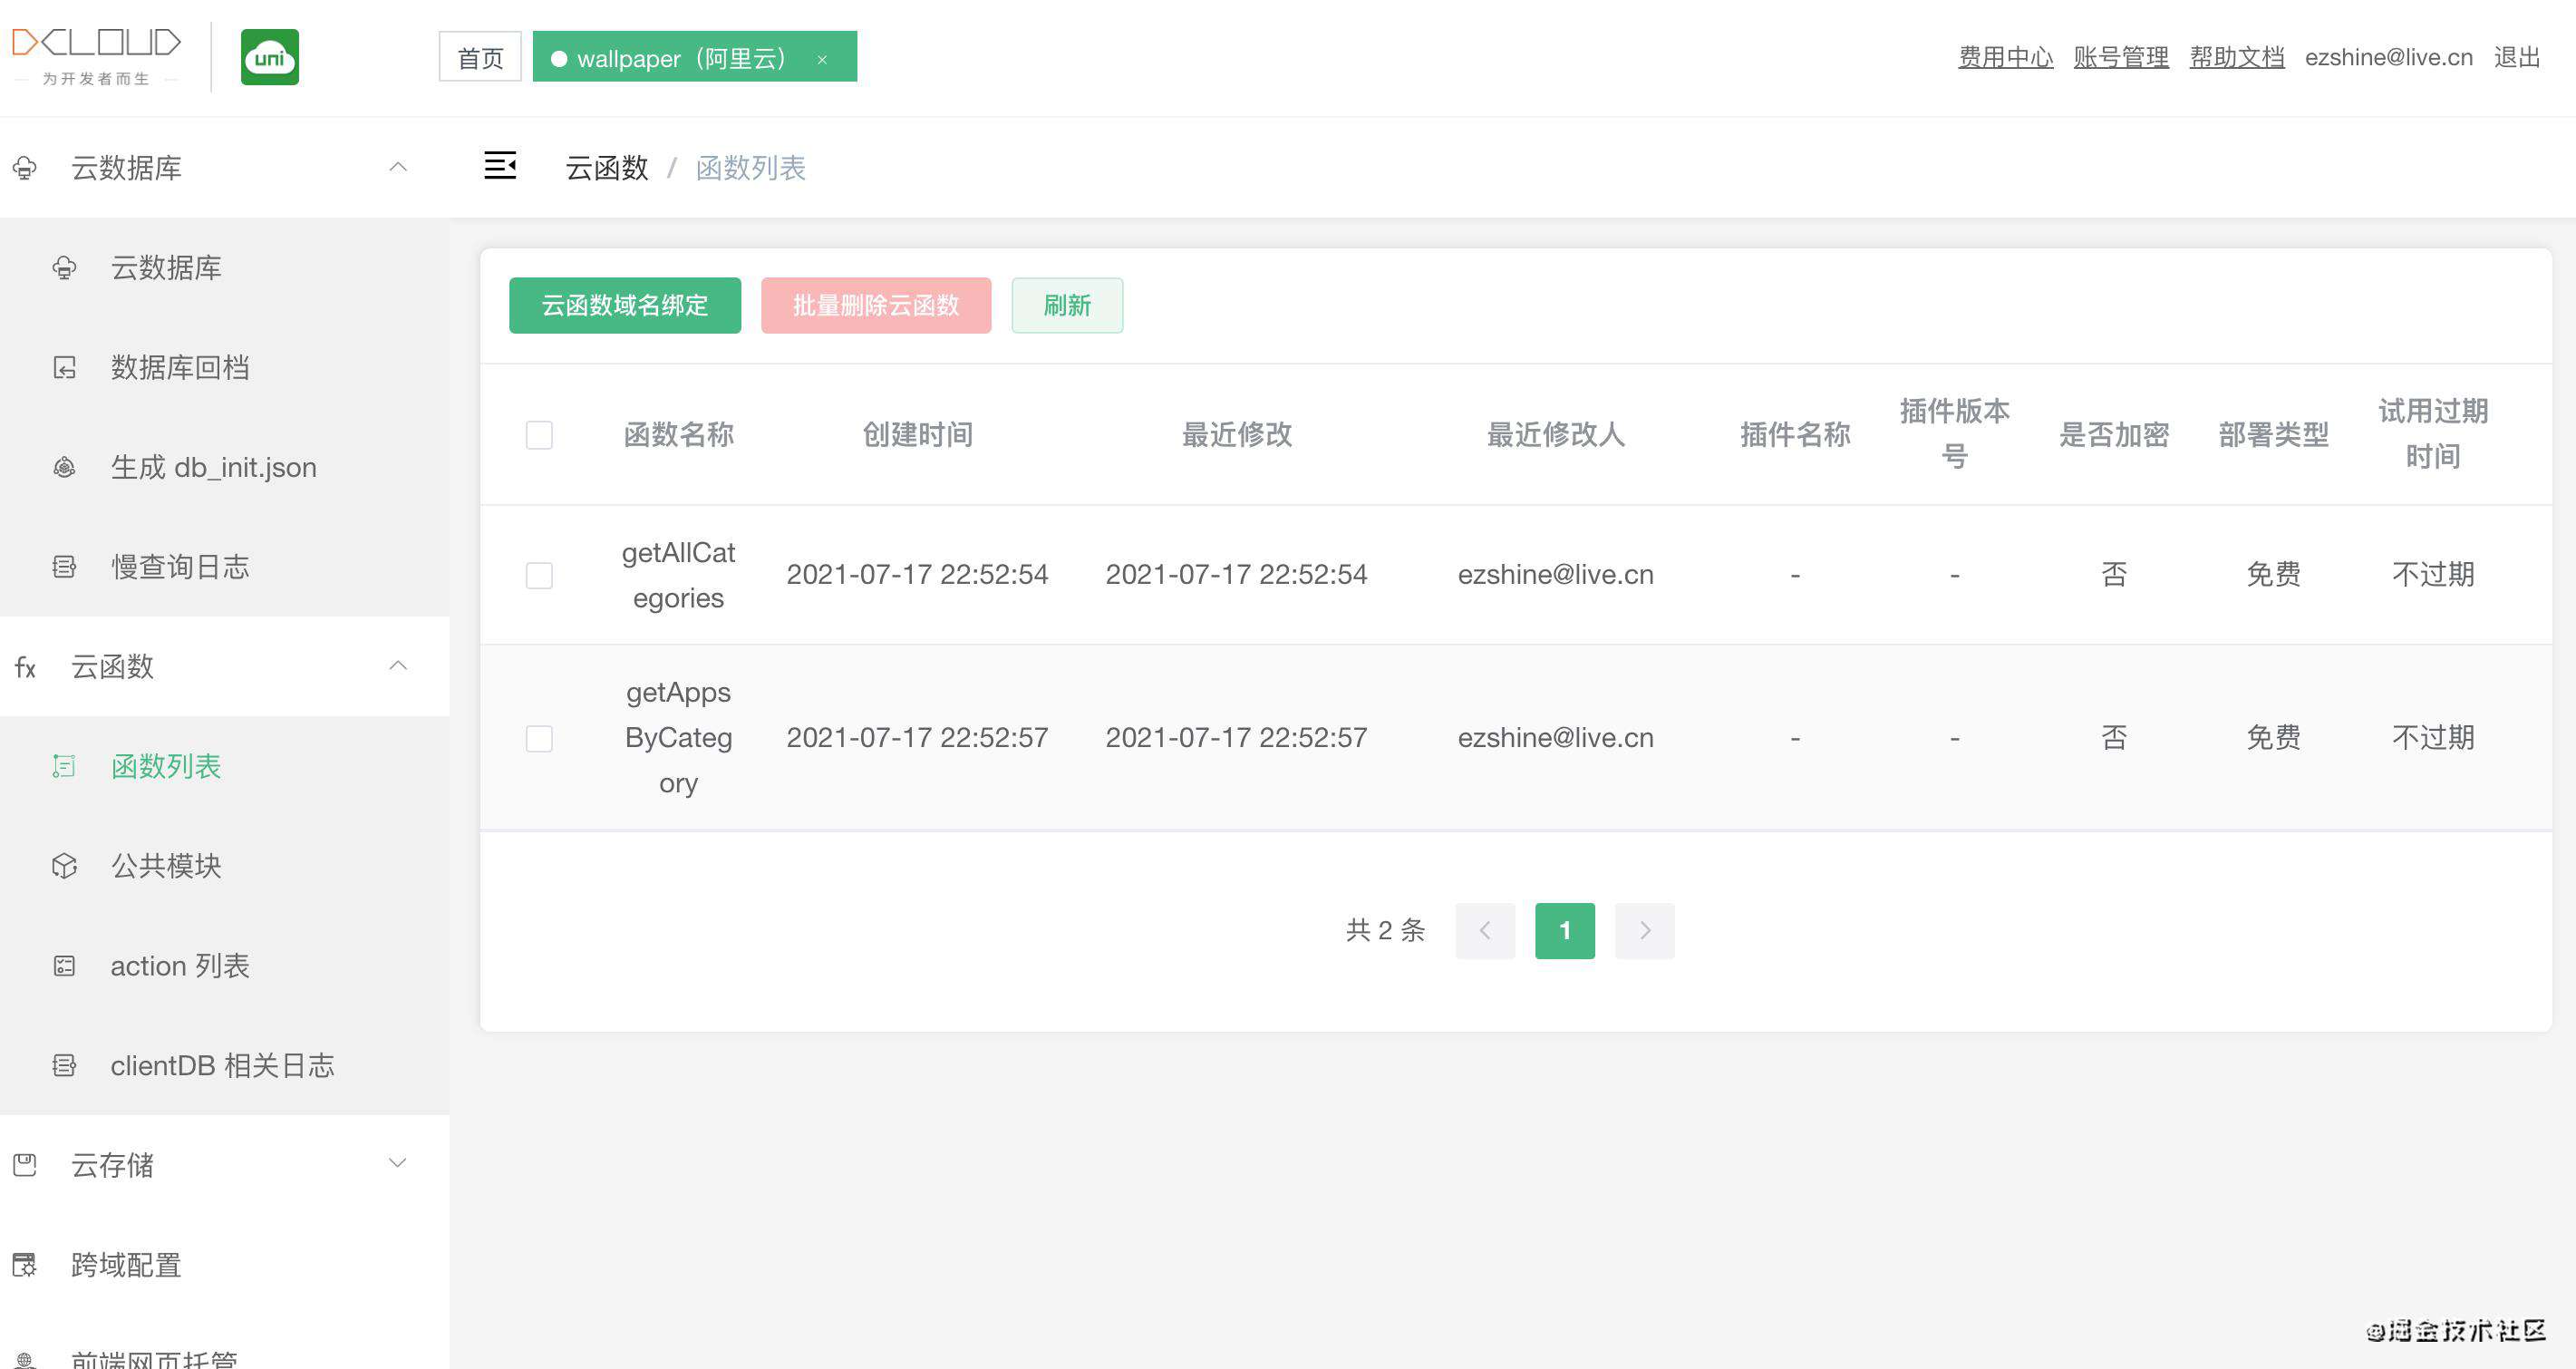Click the 公共模块 cube icon
Screen dimensions: 2576x1369
[x=64, y=866]
